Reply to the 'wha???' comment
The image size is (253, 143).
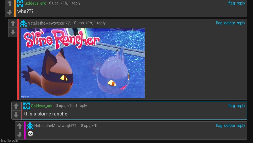(241, 3)
